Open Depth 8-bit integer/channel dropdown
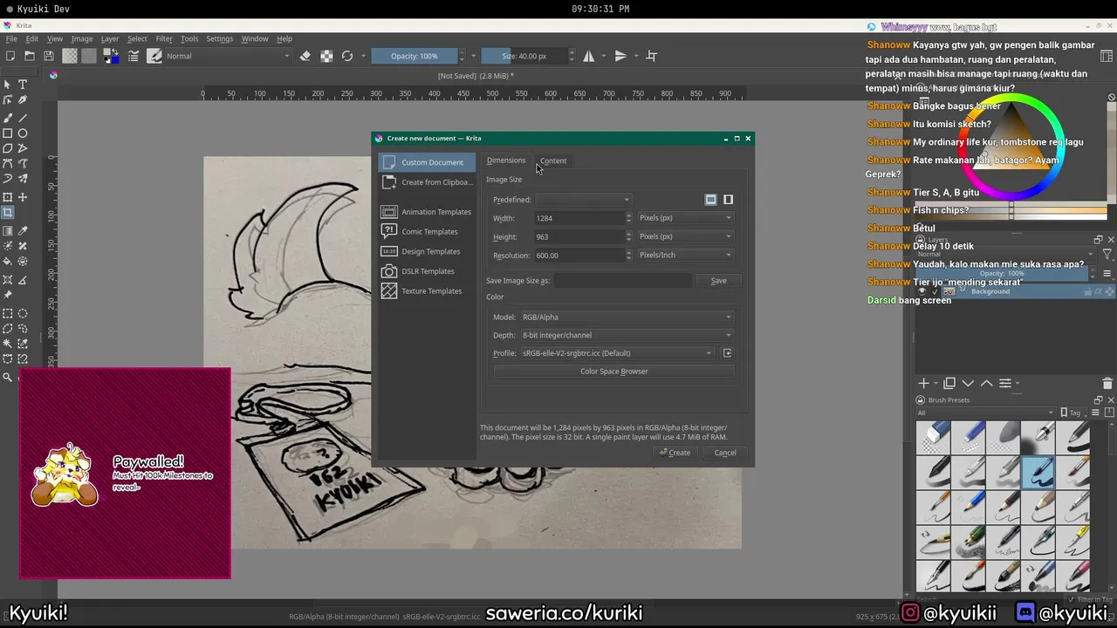Image resolution: width=1117 pixels, height=628 pixels. pyautogui.click(x=627, y=335)
